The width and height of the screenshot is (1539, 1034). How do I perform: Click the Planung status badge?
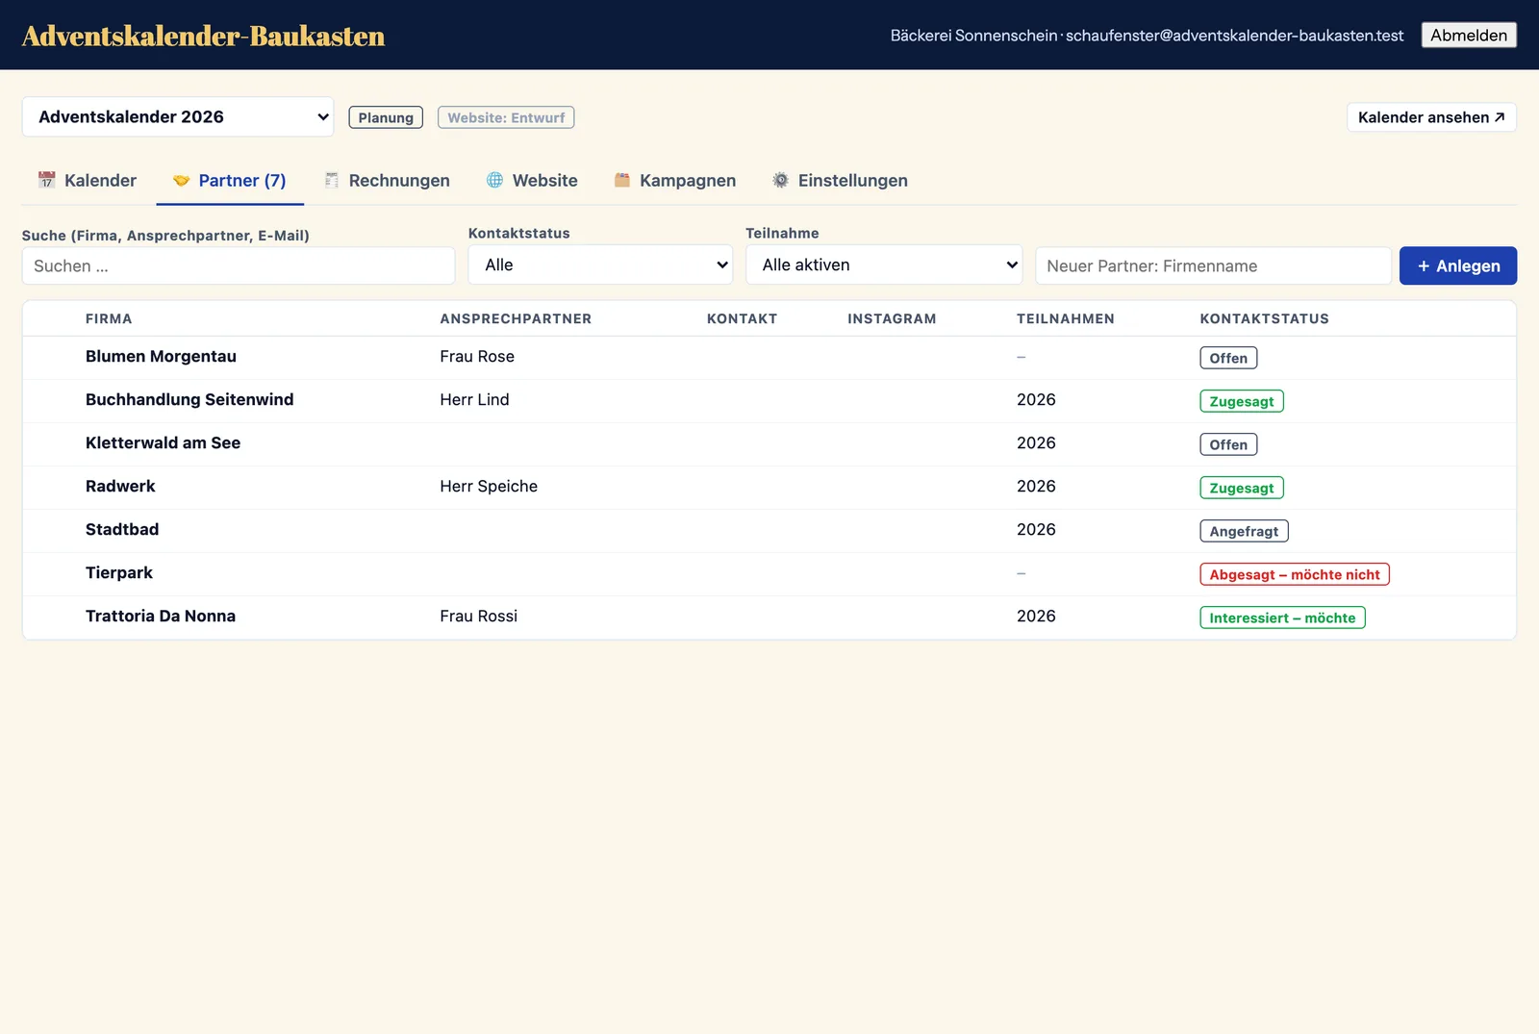click(x=386, y=117)
